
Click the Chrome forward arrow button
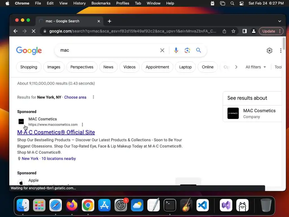[x=25, y=31]
